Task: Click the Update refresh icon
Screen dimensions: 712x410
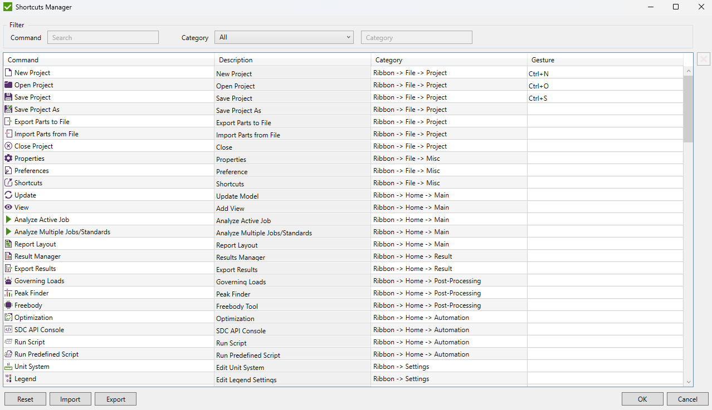Action: tap(8, 195)
